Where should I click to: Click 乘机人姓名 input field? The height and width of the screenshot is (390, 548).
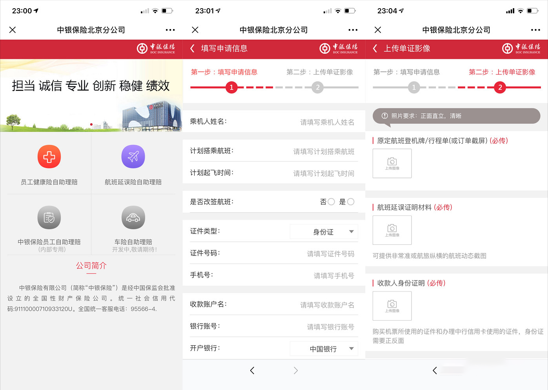pyautogui.click(x=327, y=122)
